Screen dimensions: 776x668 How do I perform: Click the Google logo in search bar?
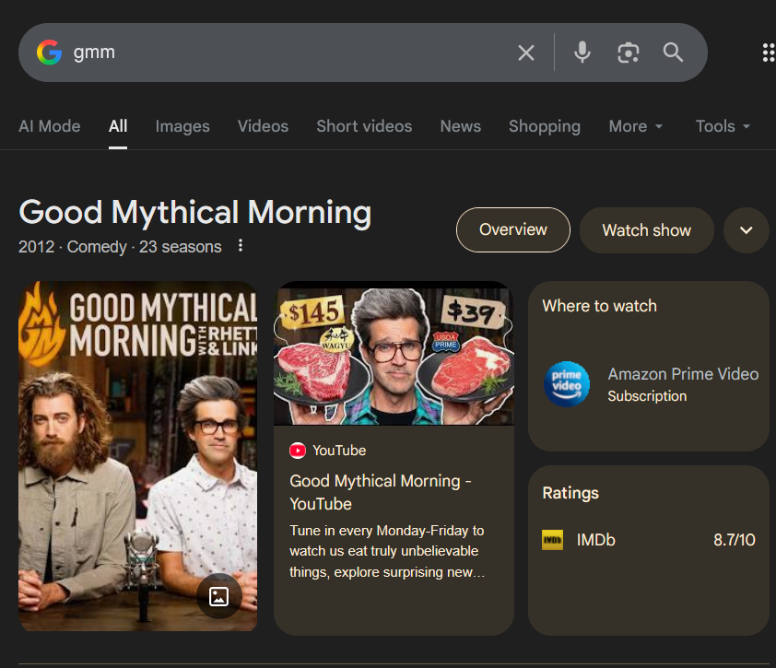(49, 53)
